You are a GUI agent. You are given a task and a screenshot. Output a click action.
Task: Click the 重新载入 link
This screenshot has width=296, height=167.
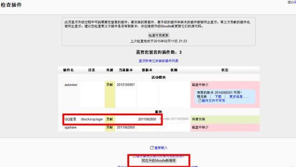(x=161, y=147)
